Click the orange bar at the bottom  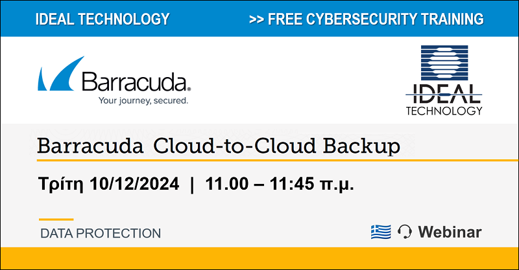point(259,258)
